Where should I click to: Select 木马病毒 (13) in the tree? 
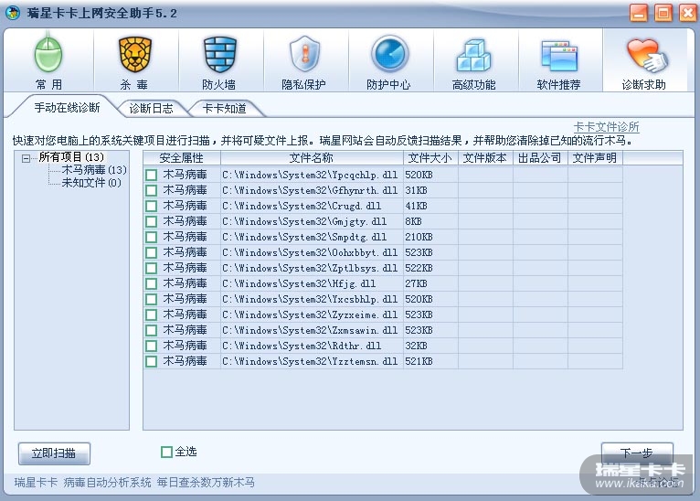(x=94, y=170)
